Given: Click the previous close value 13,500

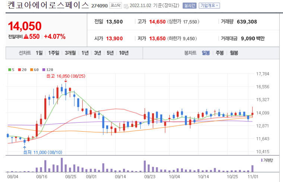Looking at the screenshot, I should [114, 22].
